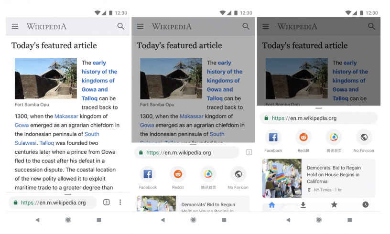The image size is (390, 234).
Task: Open the Makassar link in left phone article
Action: (66, 116)
